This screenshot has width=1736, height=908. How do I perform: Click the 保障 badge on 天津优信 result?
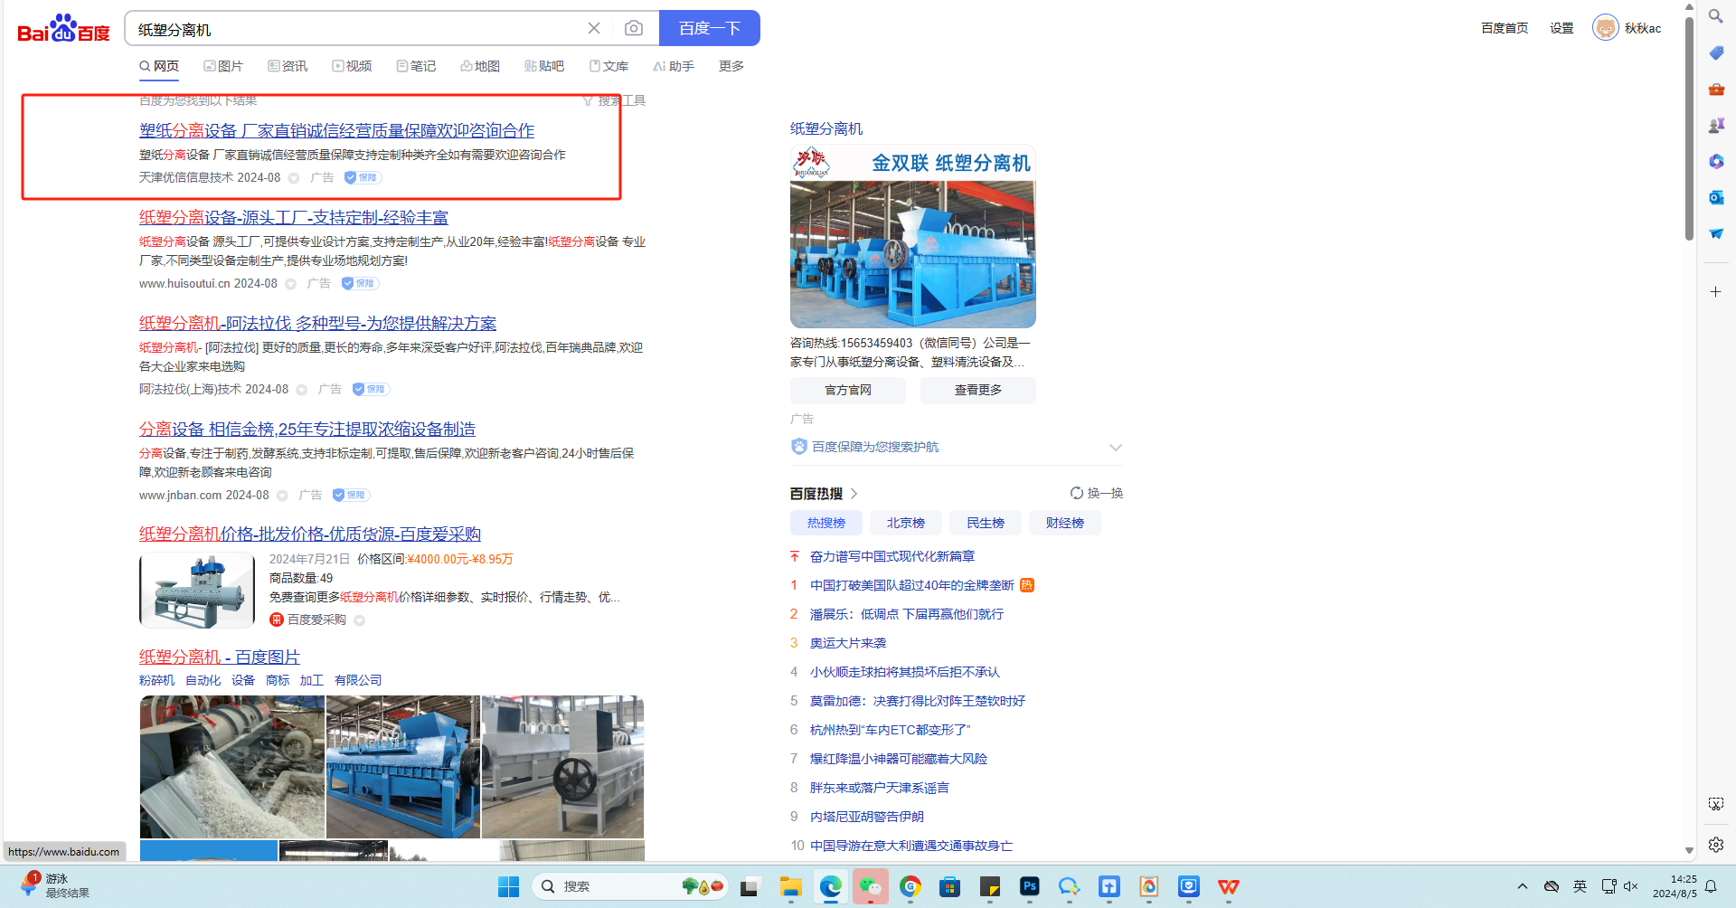(x=363, y=178)
